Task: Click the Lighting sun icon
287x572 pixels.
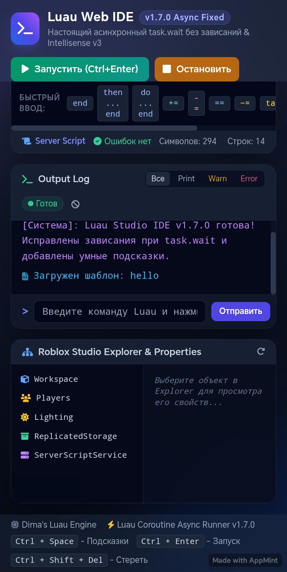Action: 25,417
